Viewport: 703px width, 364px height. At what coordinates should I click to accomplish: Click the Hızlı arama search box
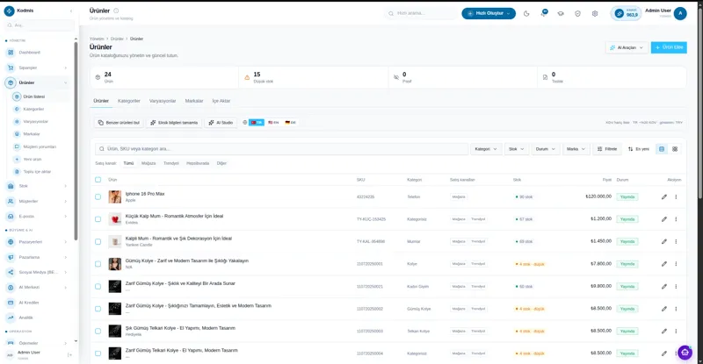(421, 13)
